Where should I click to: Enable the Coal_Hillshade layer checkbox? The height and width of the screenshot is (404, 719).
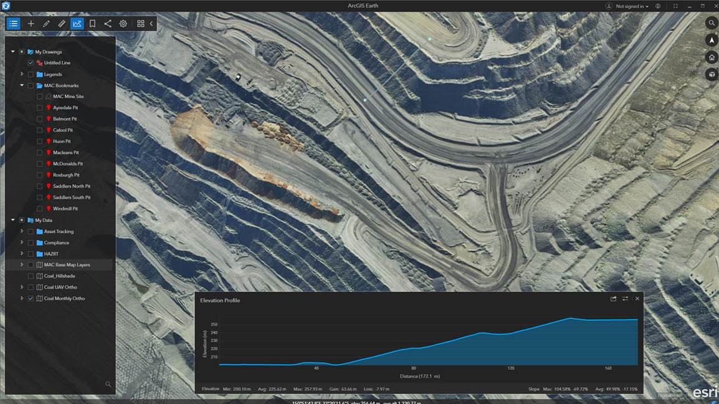[x=31, y=276]
